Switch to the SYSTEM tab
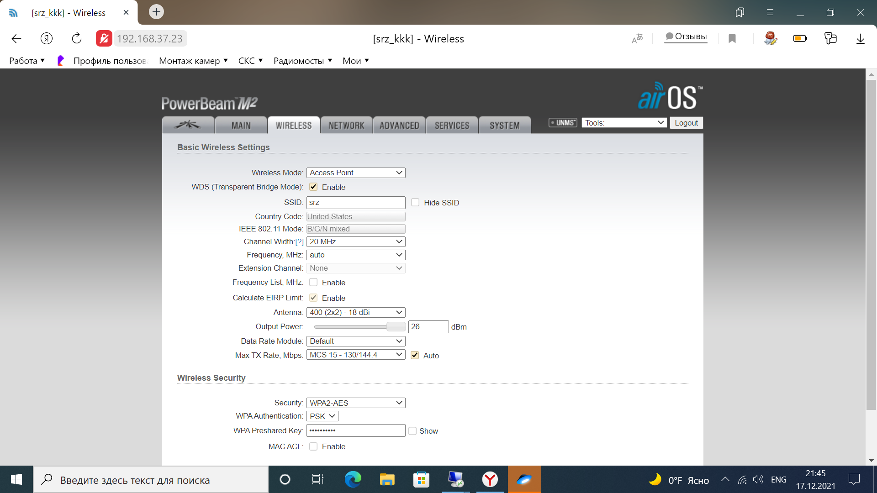877x493 pixels. click(x=505, y=125)
